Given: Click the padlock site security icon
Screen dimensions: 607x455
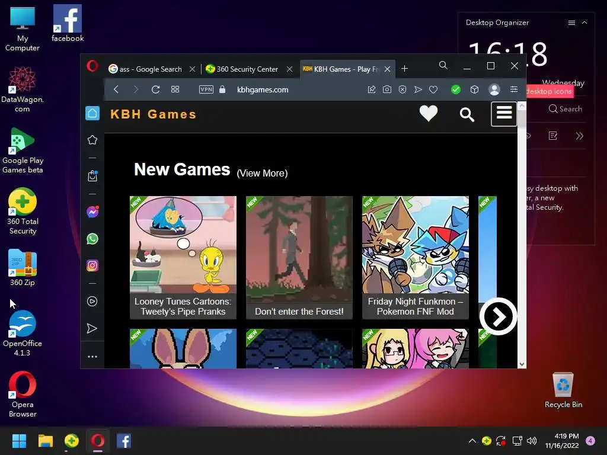Looking at the screenshot, I should coord(222,89).
